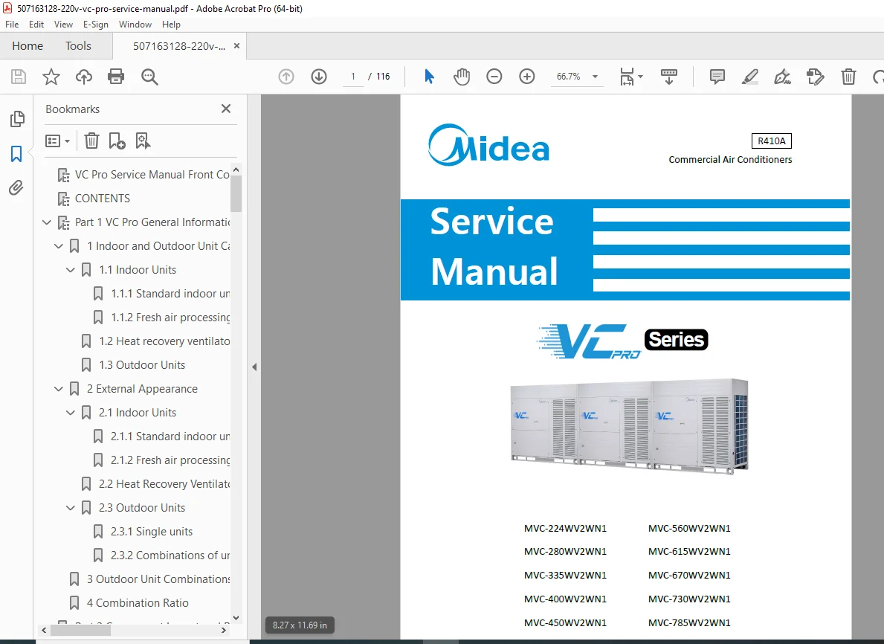The image size is (884, 644).
Task: Collapse the 2.3 Outdoor Units bookmark
Action: click(x=71, y=508)
